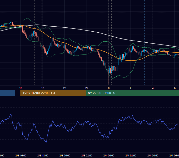The width and height of the screenshot is (179, 158).
Task: Click the 2 hour label on the price chart axis
Action: click(x=131, y=88)
